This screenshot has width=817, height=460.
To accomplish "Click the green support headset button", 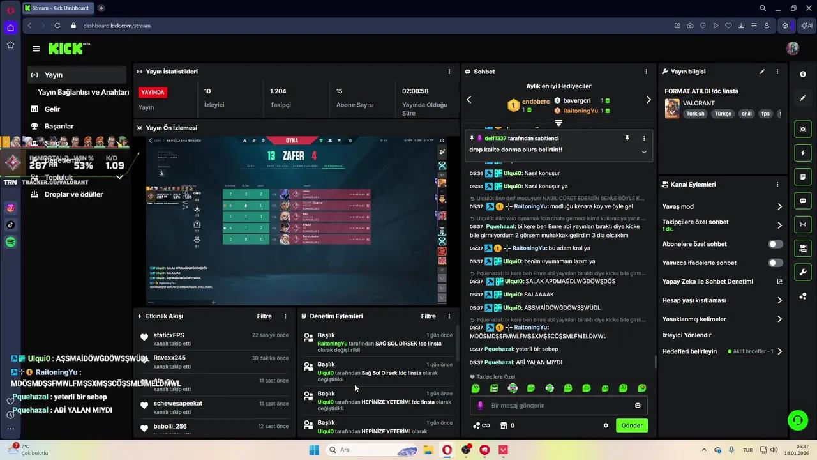I will point(797,420).
